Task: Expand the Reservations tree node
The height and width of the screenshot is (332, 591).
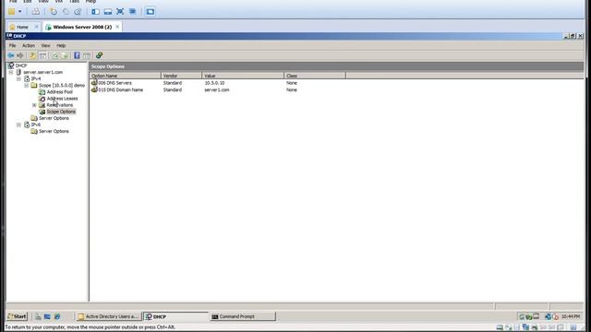Action: [34, 105]
